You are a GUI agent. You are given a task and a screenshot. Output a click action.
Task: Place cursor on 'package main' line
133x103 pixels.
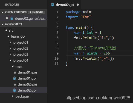coord(78,12)
